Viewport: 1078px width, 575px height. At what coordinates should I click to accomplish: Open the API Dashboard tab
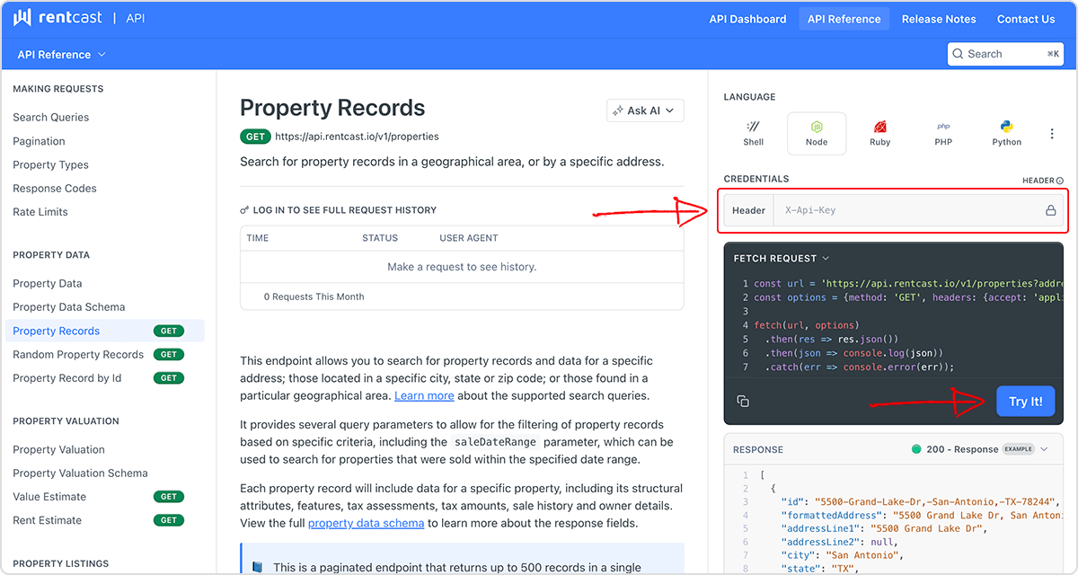click(747, 19)
